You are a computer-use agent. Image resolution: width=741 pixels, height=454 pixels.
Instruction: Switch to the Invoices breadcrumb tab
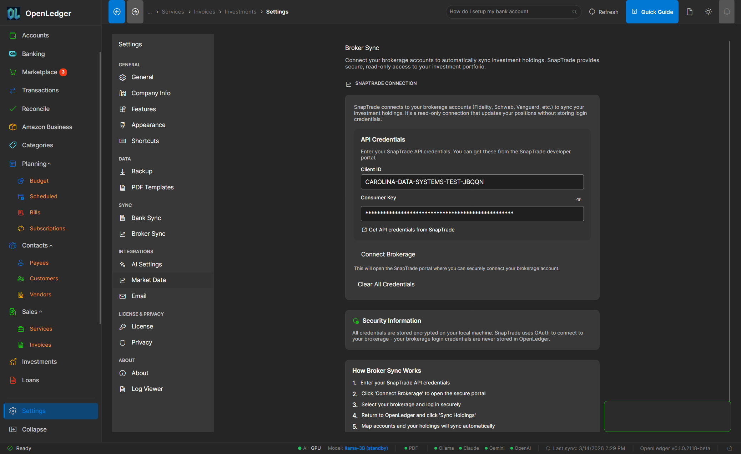point(204,11)
